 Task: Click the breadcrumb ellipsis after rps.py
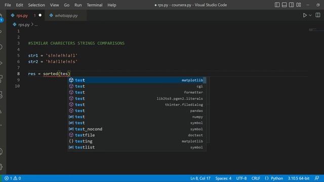pos(36,25)
